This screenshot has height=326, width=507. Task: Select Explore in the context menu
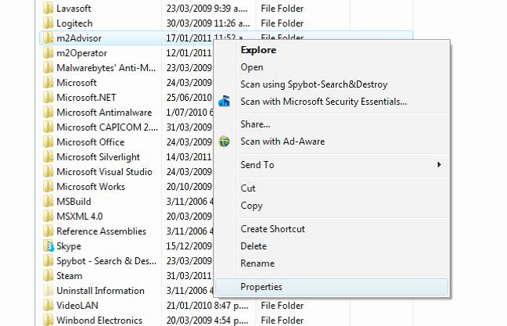[258, 50]
